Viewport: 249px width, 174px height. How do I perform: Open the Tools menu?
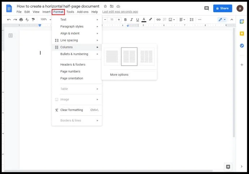click(70, 12)
